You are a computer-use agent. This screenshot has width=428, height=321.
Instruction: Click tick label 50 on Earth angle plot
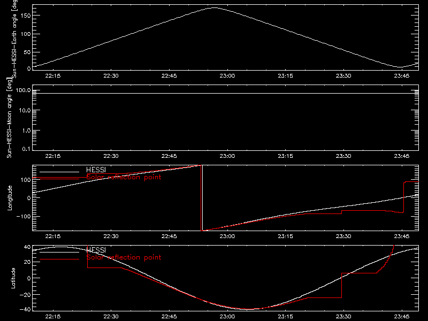pos(27,52)
